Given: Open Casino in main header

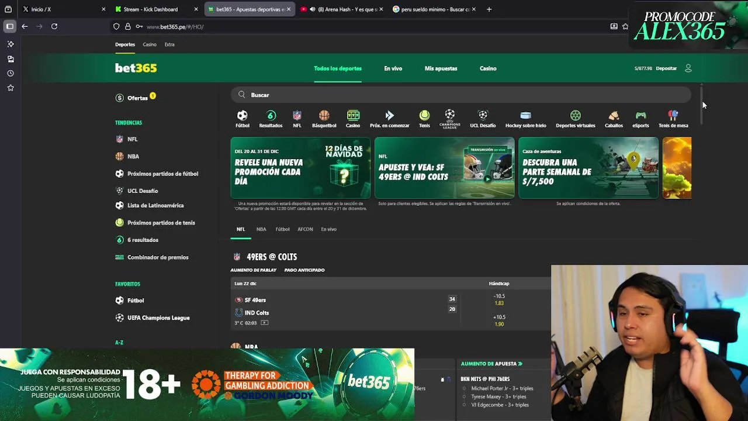Looking at the screenshot, I should point(488,68).
